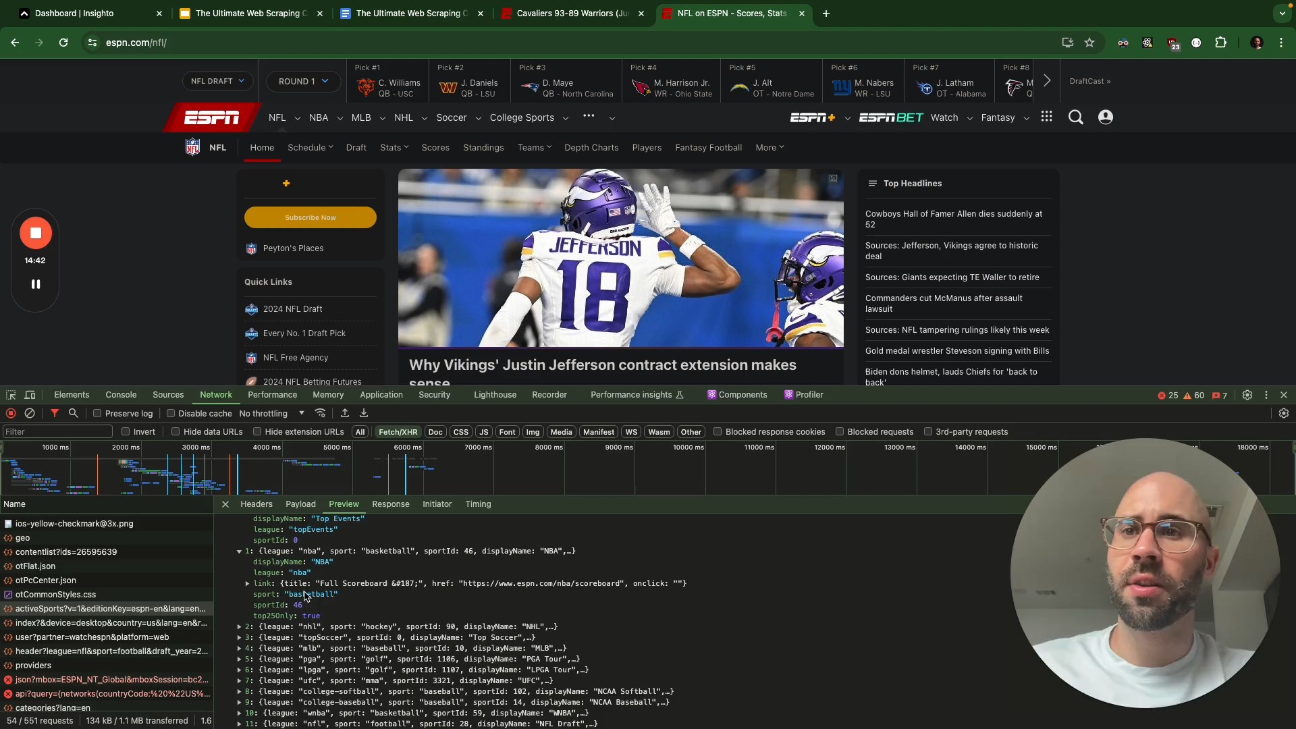
Task: Toggle the device toolbar icon in DevTools
Action: click(x=30, y=395)
